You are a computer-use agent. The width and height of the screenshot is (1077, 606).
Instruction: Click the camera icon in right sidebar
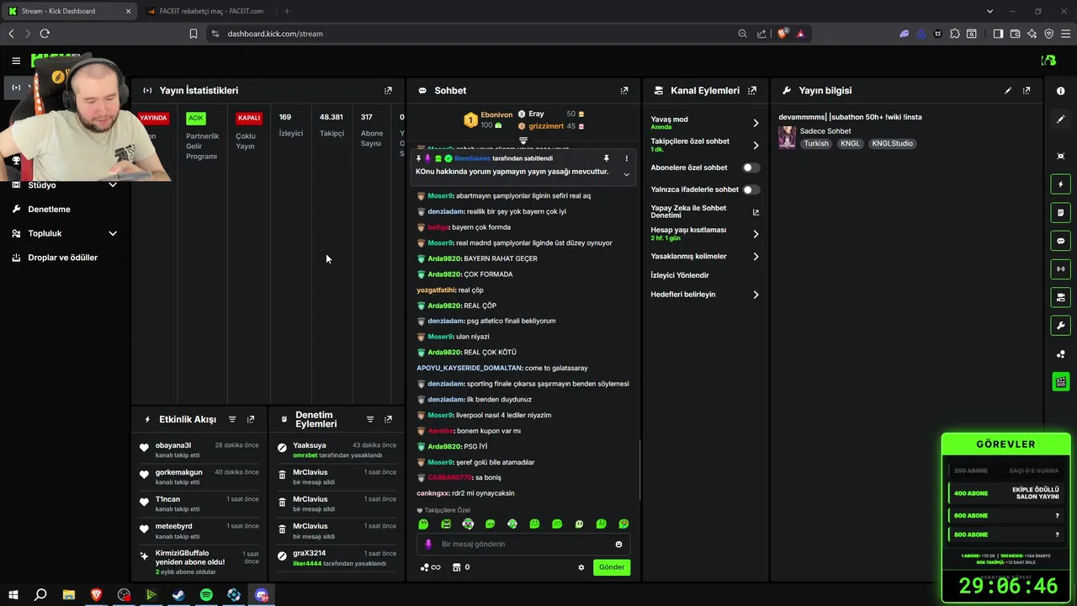(x=1060, y=297)
